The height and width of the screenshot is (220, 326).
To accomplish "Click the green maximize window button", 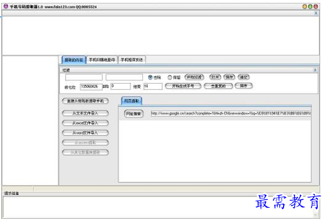I will coord(310,6).
